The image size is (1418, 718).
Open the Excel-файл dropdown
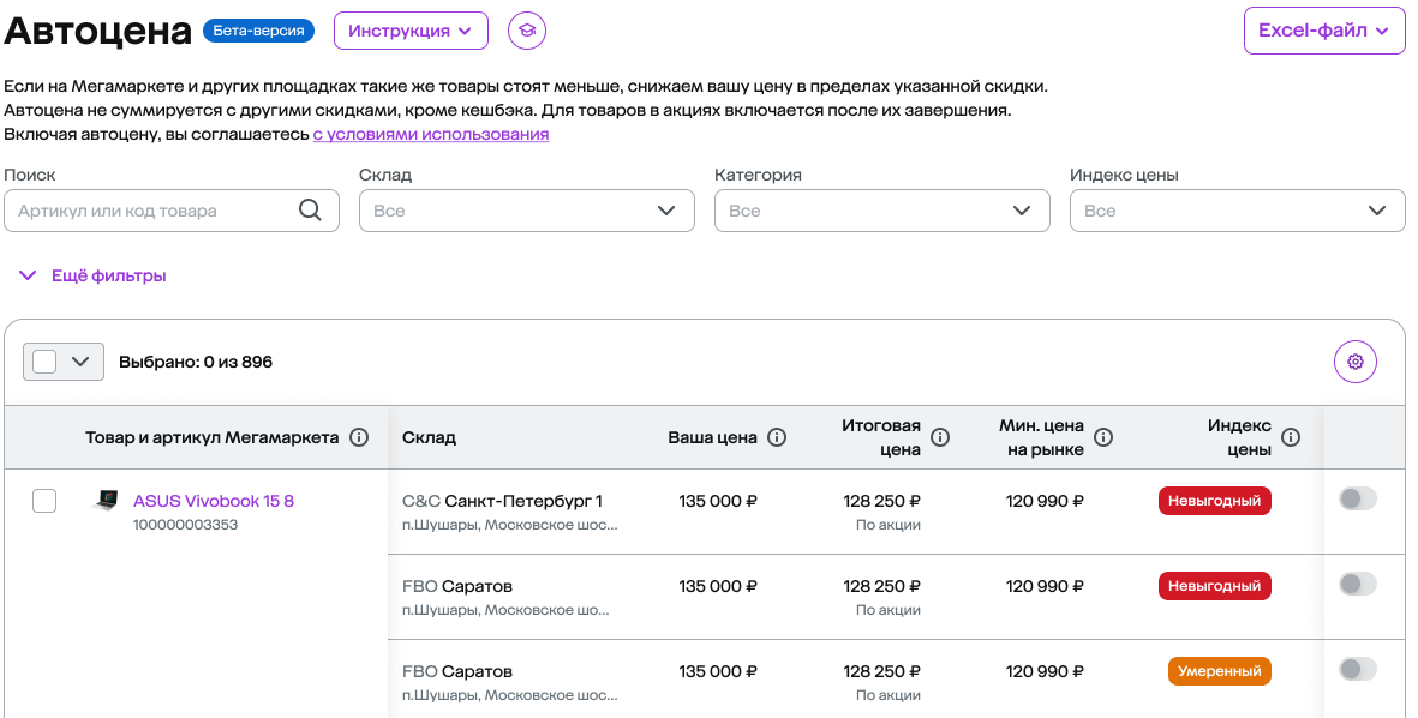point(1324,31)
